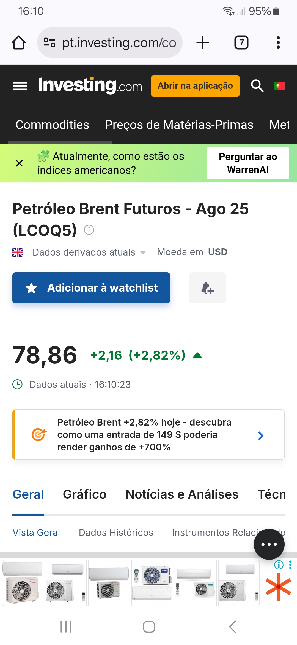Tap the browser address bar URL
Screen dimensions: 297x645
[x=119, y=43]
